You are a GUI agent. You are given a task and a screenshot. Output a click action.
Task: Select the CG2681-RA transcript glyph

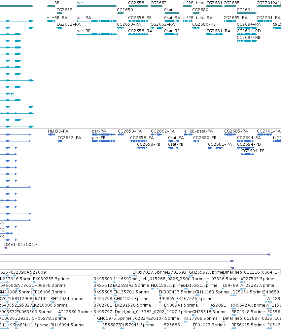tap(215, 34)
